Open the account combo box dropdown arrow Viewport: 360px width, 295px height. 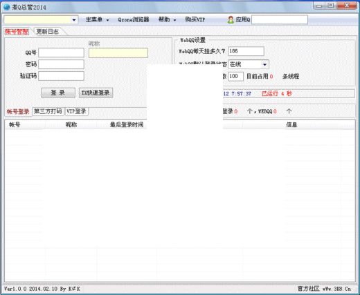[x=74, y=20]
